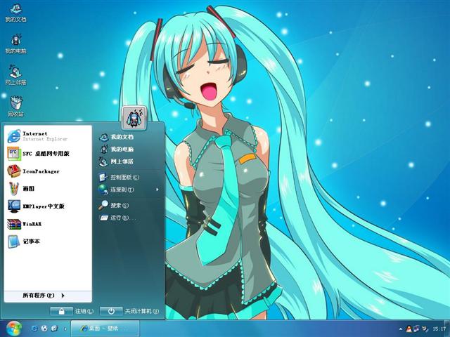Screen dimensions: 450x337
Task: Launch IconPackager from the pinned list
Action: (x=40, y=171)
